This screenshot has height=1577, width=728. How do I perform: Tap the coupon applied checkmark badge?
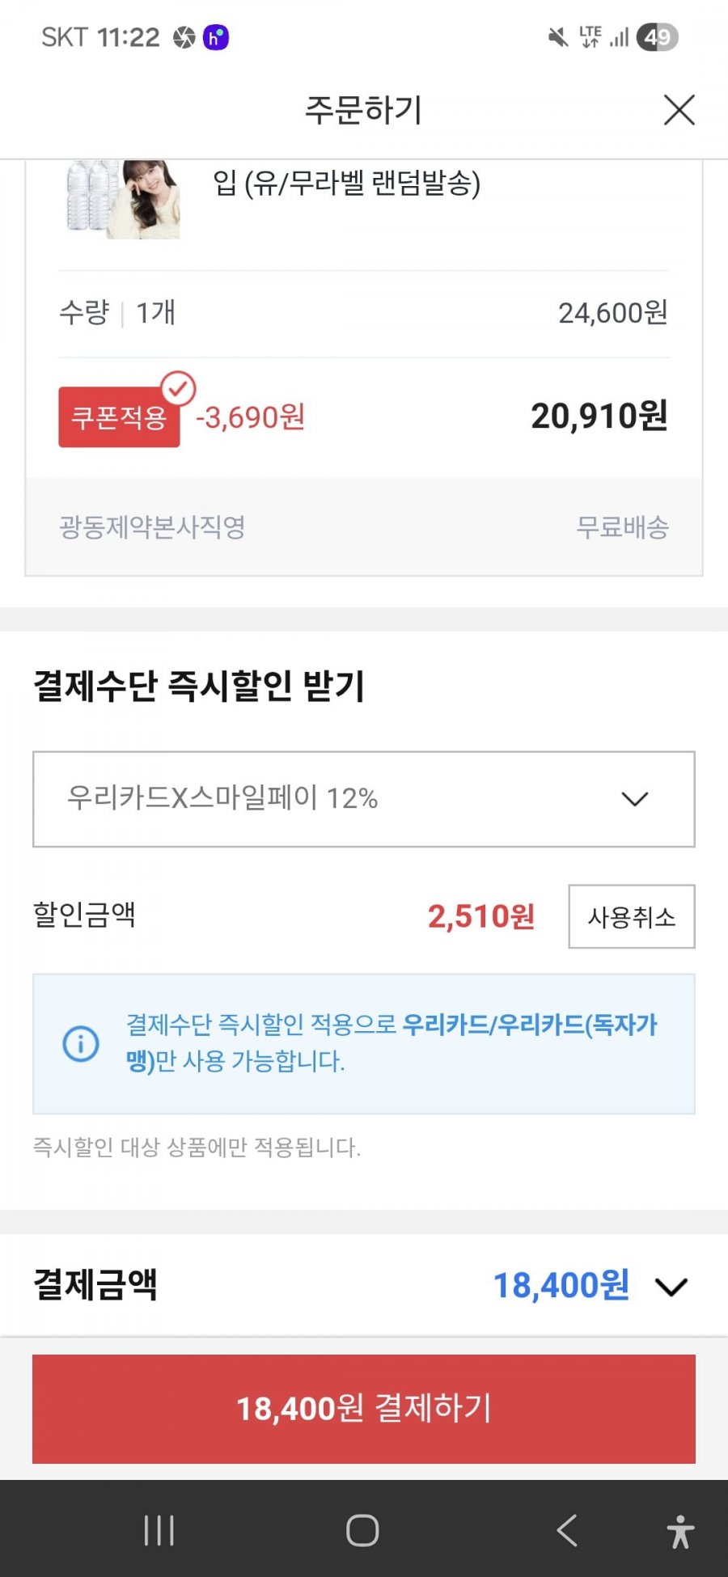(x=179, y=388)
